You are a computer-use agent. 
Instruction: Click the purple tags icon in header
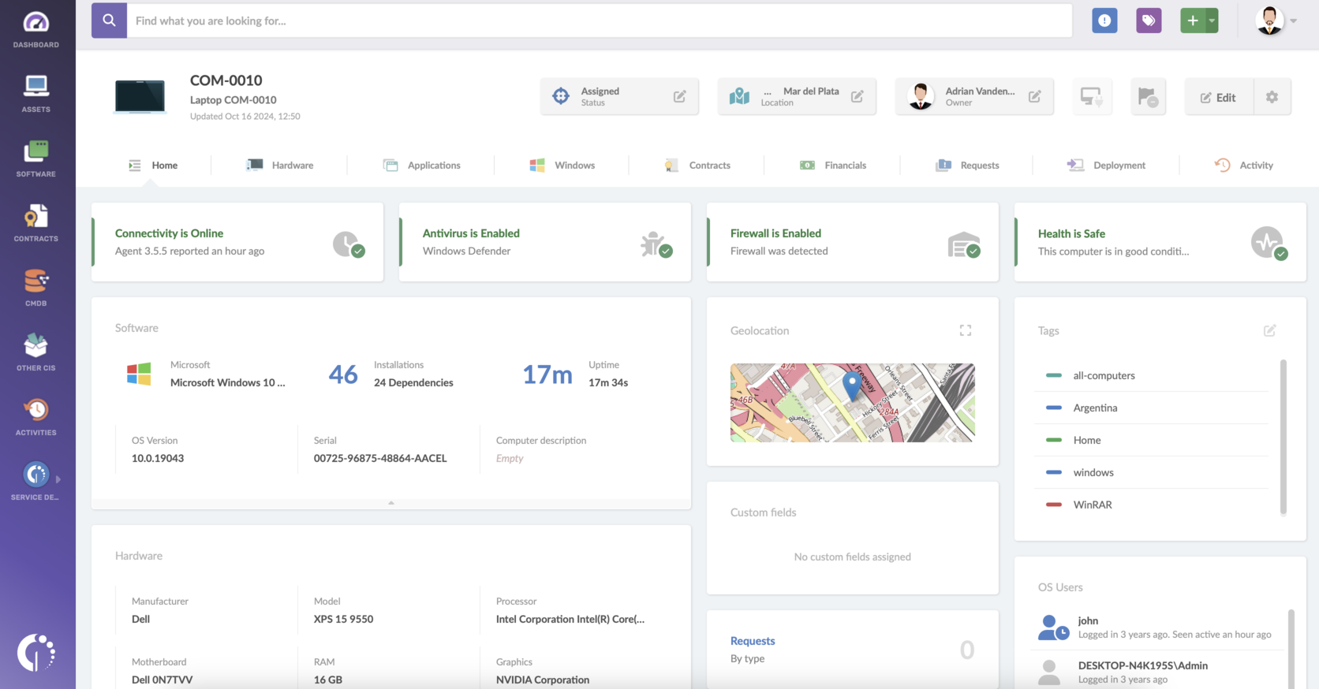(1149, 20)
